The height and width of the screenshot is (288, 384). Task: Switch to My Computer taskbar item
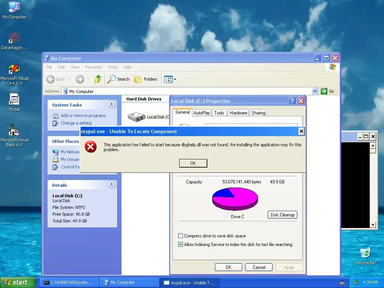[129, 283]
